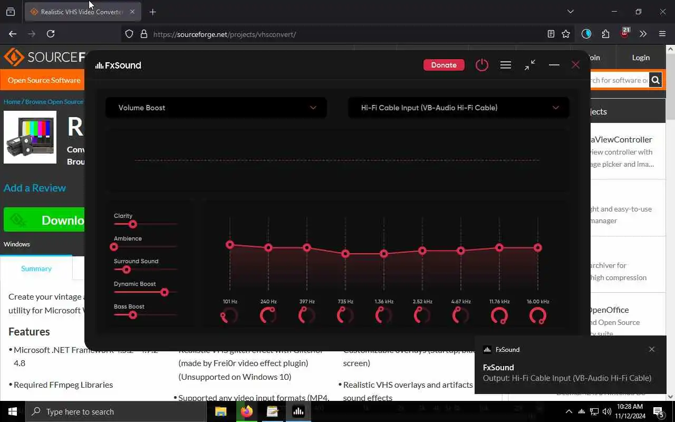Click the 240 Hz frequency knob
This screenshot has width=675, height=422.
pos(268,316)
